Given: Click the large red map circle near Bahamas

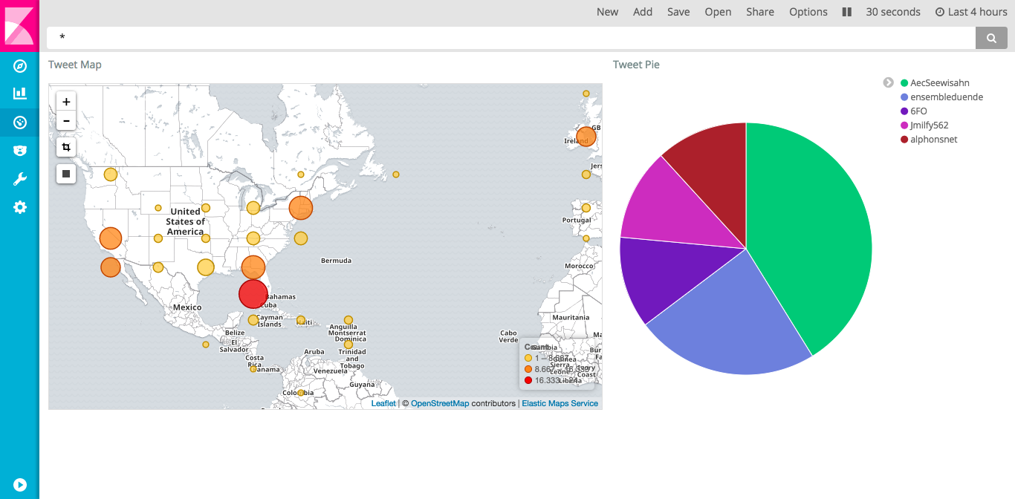Looking at the screenshot, I should coord(253,294).
